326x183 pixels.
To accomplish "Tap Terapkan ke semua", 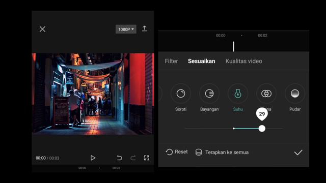I will (x=222, y=152).
